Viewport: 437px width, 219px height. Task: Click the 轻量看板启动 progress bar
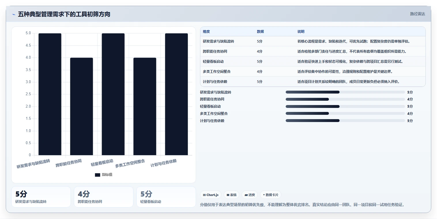[x=345, y=106]
